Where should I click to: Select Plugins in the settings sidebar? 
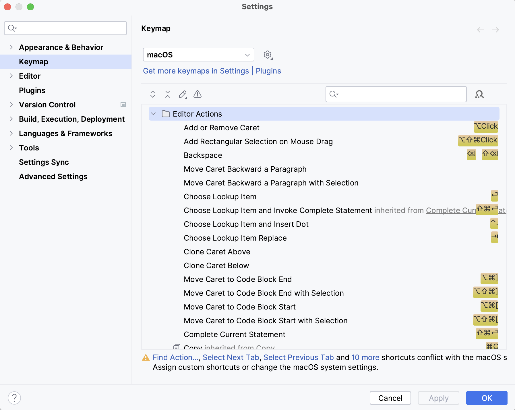point(32,90)
